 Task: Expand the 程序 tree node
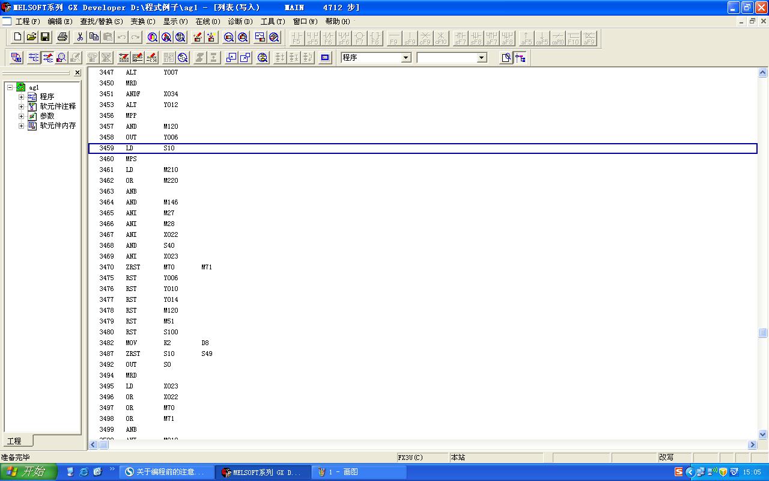(21, 97)
